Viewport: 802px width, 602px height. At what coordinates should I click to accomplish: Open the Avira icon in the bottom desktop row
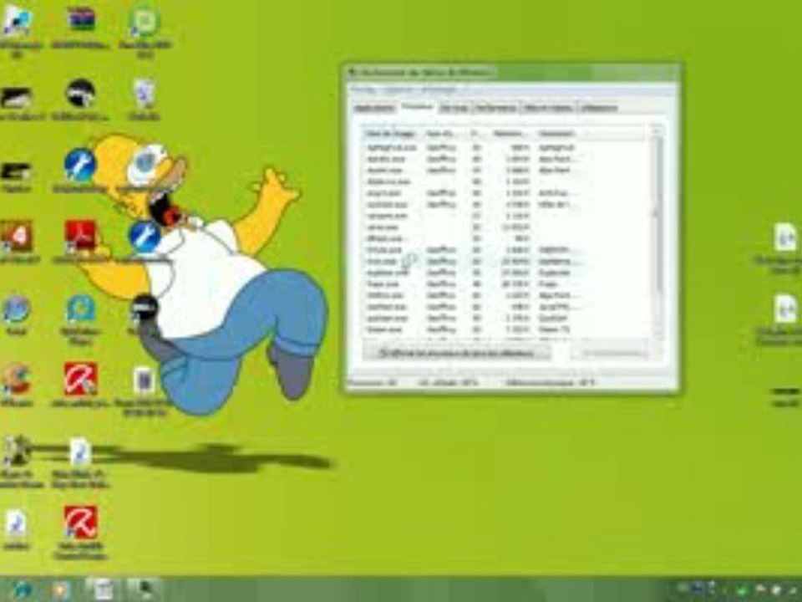[80, 522]
